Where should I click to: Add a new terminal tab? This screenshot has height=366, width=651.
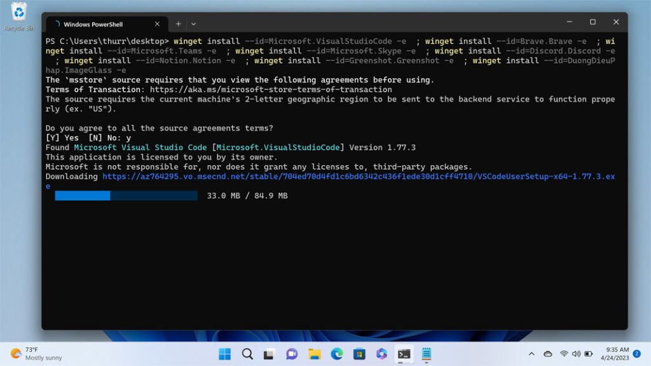pyautogui.click(x=178, y=24)
